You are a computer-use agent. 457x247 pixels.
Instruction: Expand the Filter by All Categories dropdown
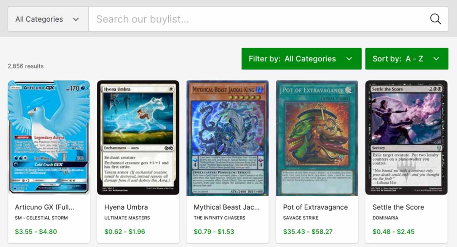click(x=301, y=59)
